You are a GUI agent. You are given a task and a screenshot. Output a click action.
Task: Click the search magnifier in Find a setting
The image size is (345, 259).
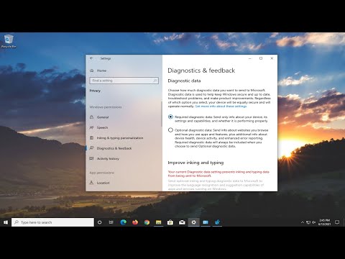point(155,81)
